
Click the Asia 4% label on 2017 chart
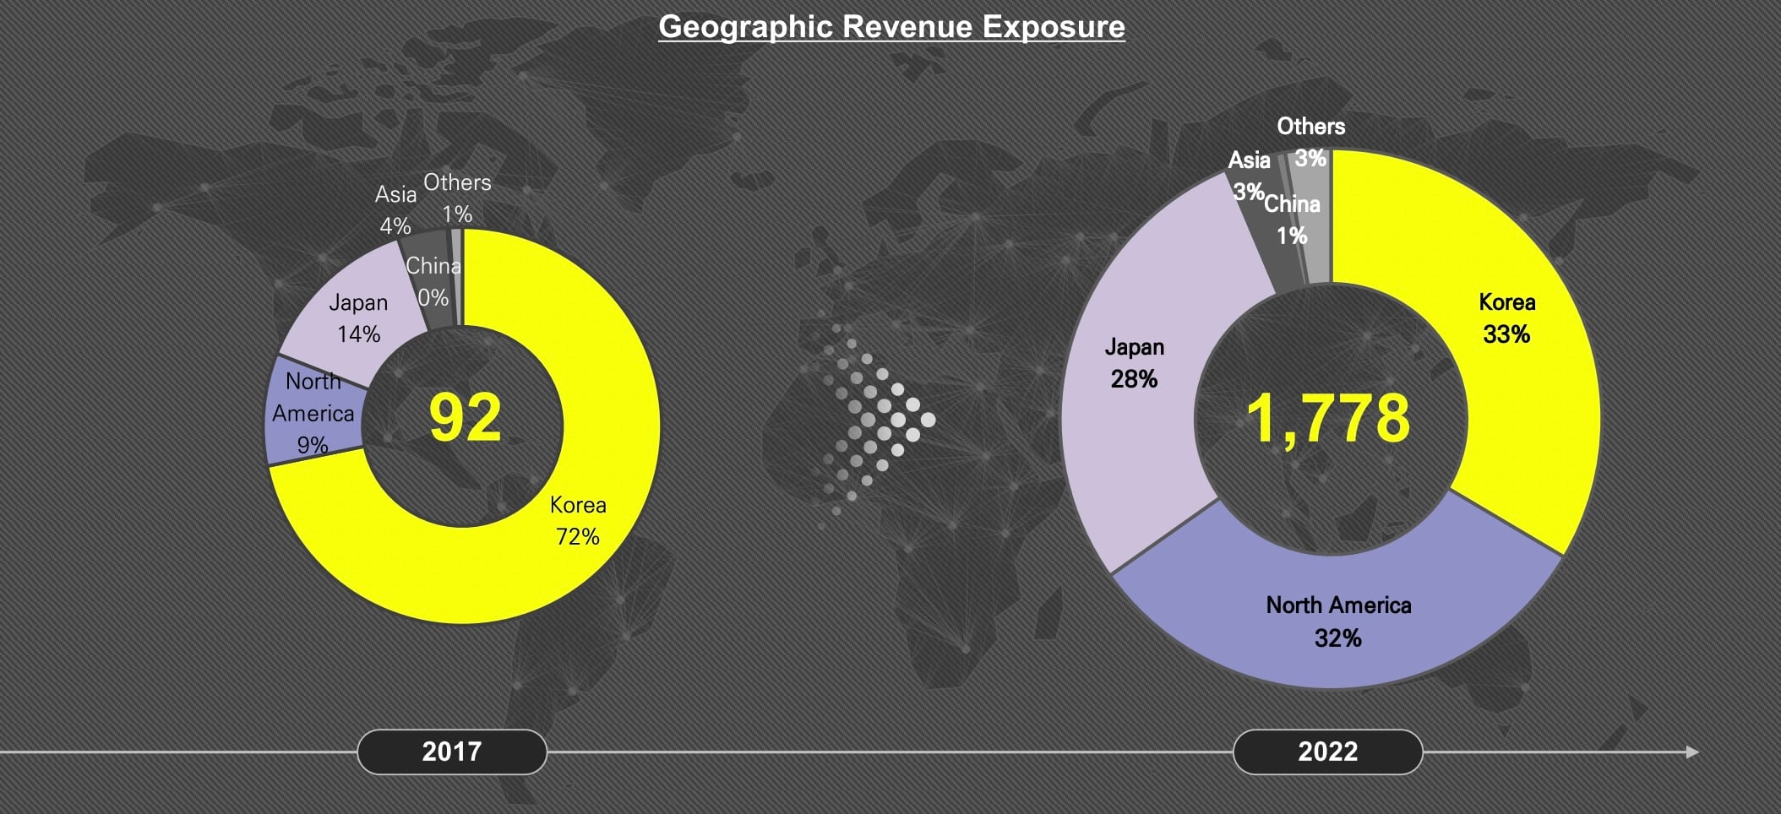click(x=395, y=209)
